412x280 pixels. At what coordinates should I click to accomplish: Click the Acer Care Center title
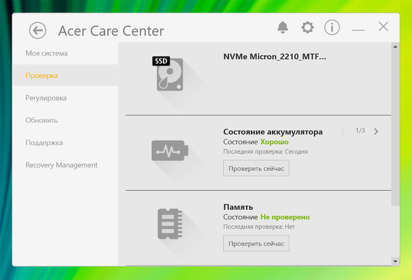point(111,31)
